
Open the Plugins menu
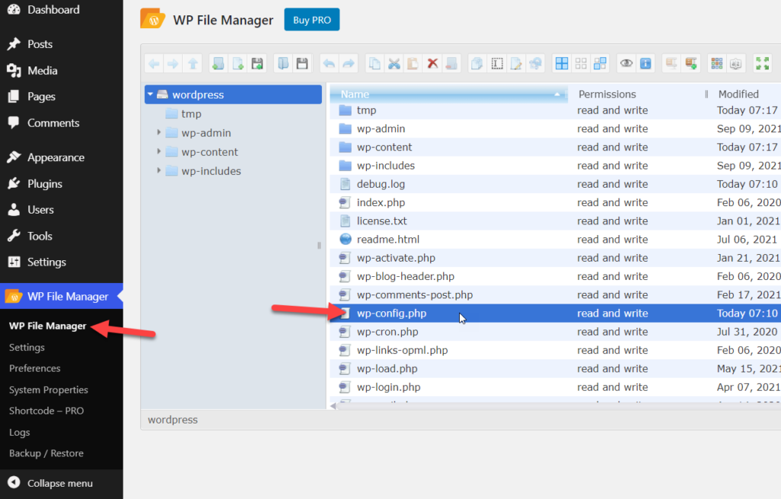(45, 183)
